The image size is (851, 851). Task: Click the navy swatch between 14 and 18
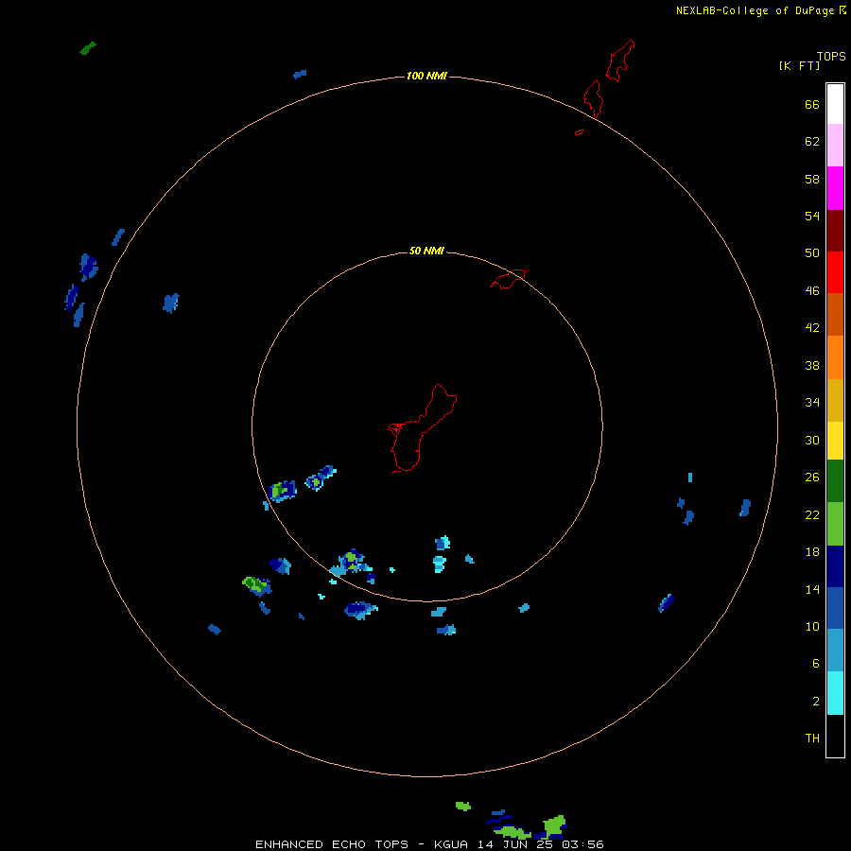click(835, 566)
